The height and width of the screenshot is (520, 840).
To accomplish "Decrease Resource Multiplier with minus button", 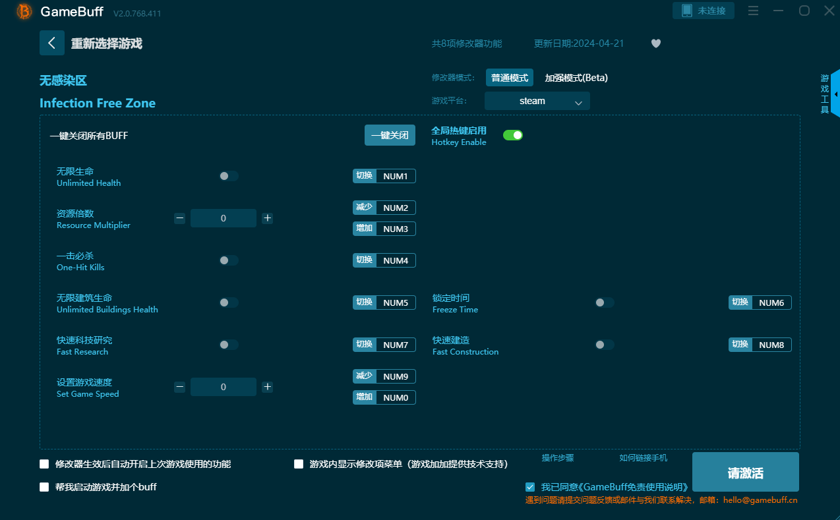I will tap(179, 218).
